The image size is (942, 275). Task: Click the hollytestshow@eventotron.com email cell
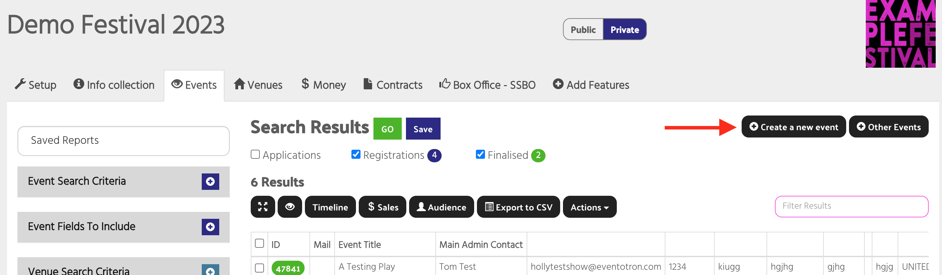[x=596, y=267]
